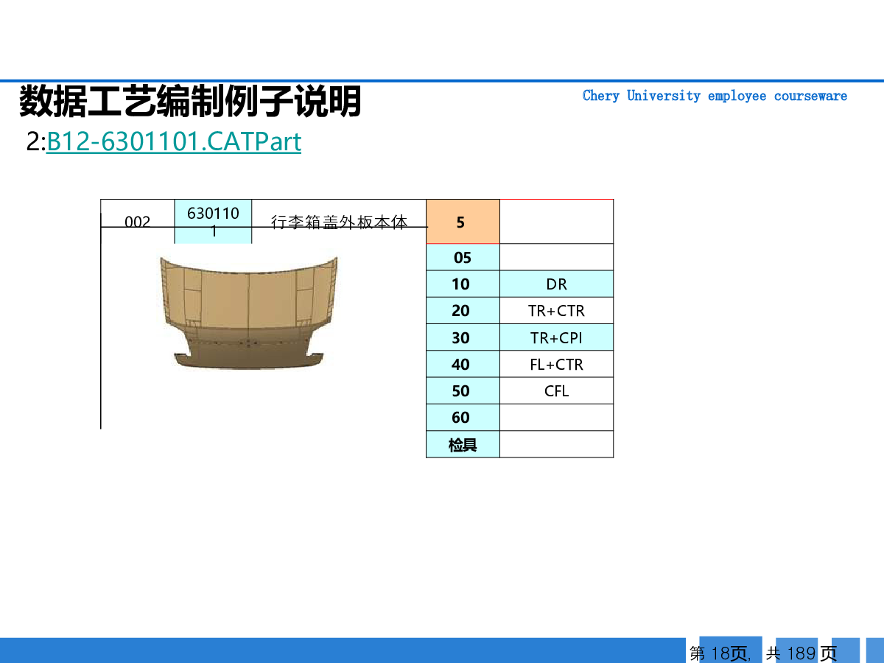Click the page number '第 18页' footer text
884x663 pixels.
720,653
